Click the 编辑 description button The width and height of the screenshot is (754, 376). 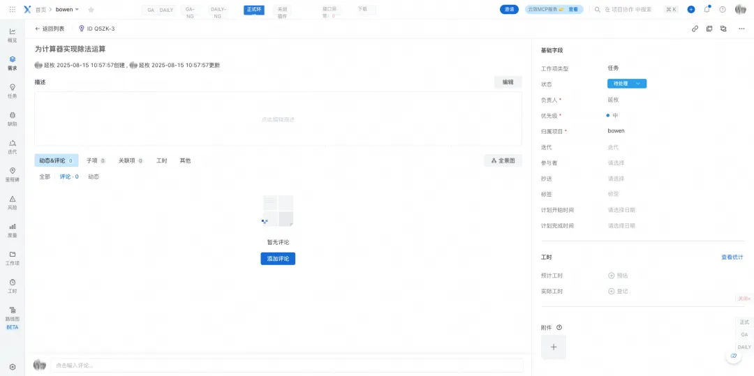tap(508, 82)
